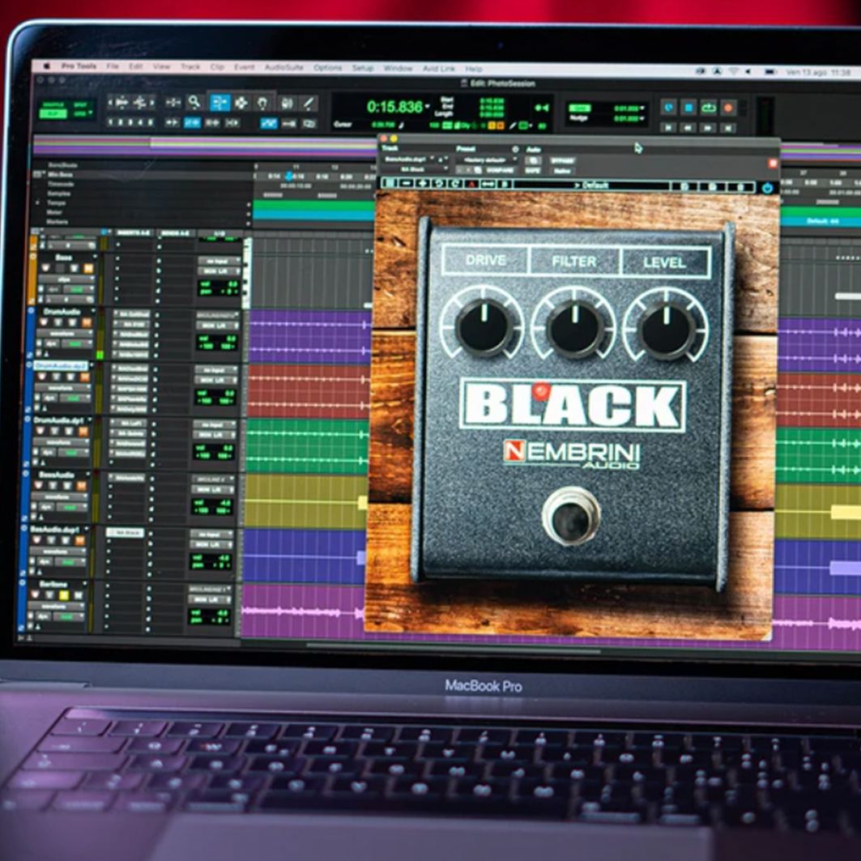Click the plugin target red square
Image resolution: width=861 pixels, height=861 pixels.
pos(774,163)
